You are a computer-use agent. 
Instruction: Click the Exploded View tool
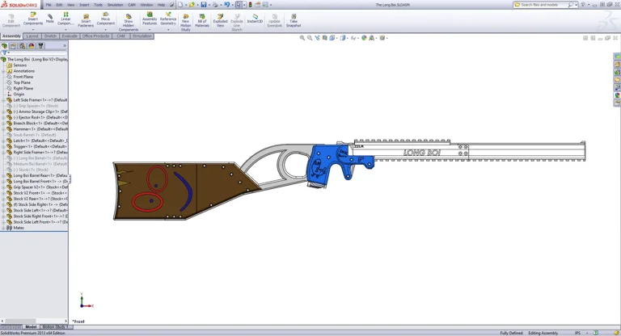point(220,19)
